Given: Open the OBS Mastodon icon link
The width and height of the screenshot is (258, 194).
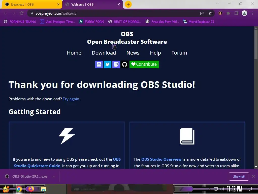Looking at the screenshot, I should point(116,64).
